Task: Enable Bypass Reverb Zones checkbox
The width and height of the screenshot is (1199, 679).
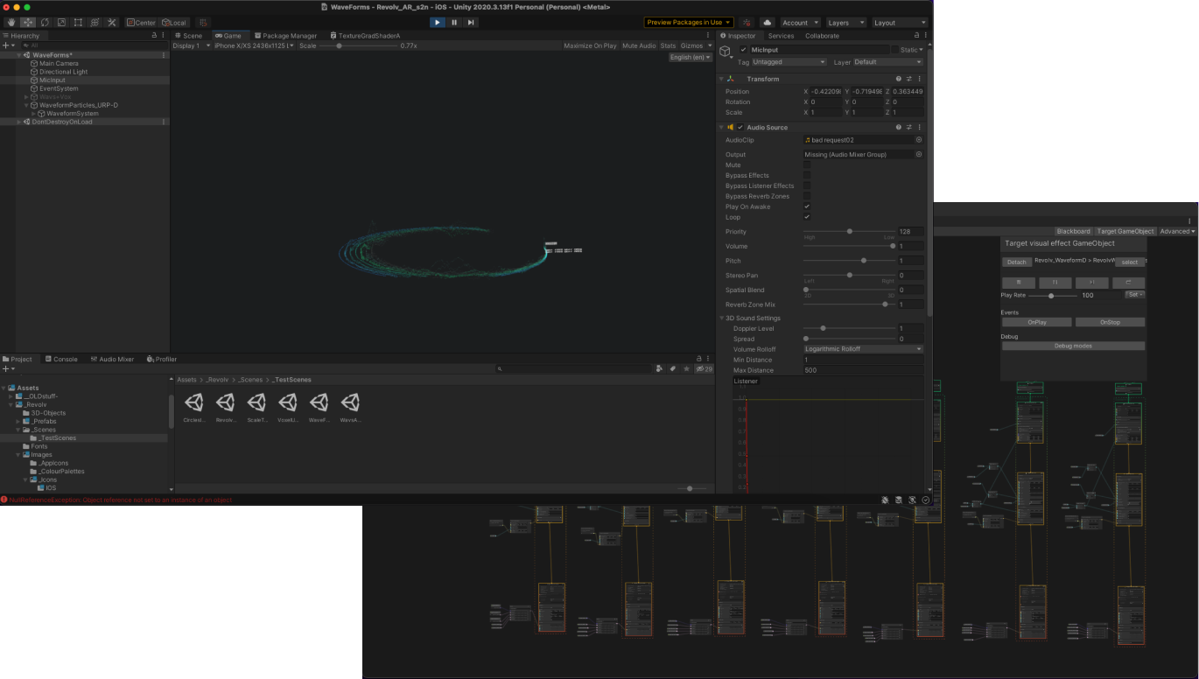Action: 807,196
